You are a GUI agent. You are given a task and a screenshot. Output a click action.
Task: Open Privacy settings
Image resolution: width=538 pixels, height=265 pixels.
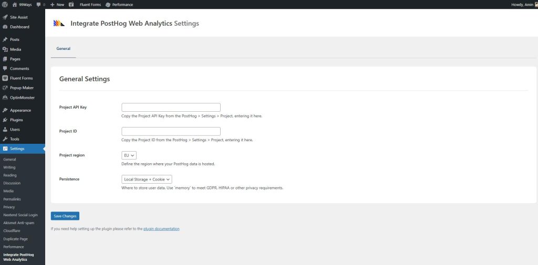(x=9, y=207)
